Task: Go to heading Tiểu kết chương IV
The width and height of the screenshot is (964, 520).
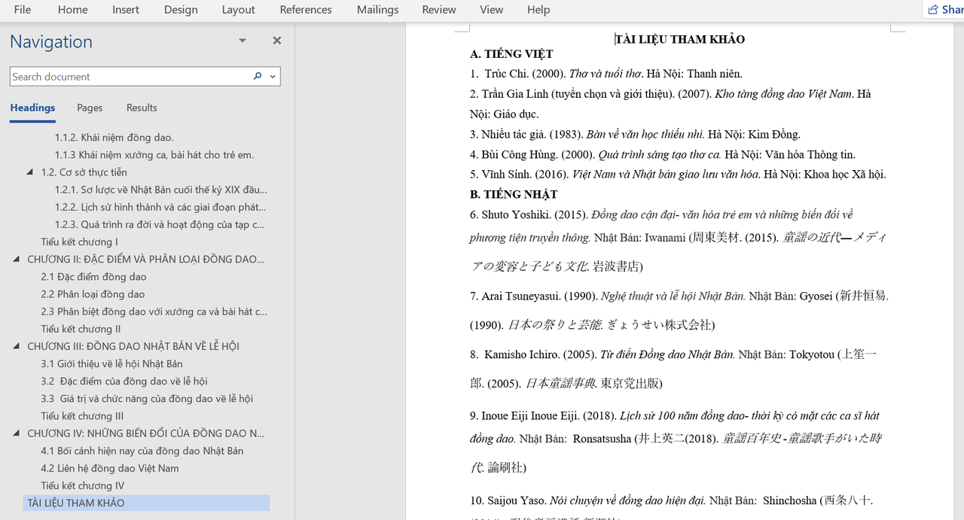Action: tap(83, 485)
